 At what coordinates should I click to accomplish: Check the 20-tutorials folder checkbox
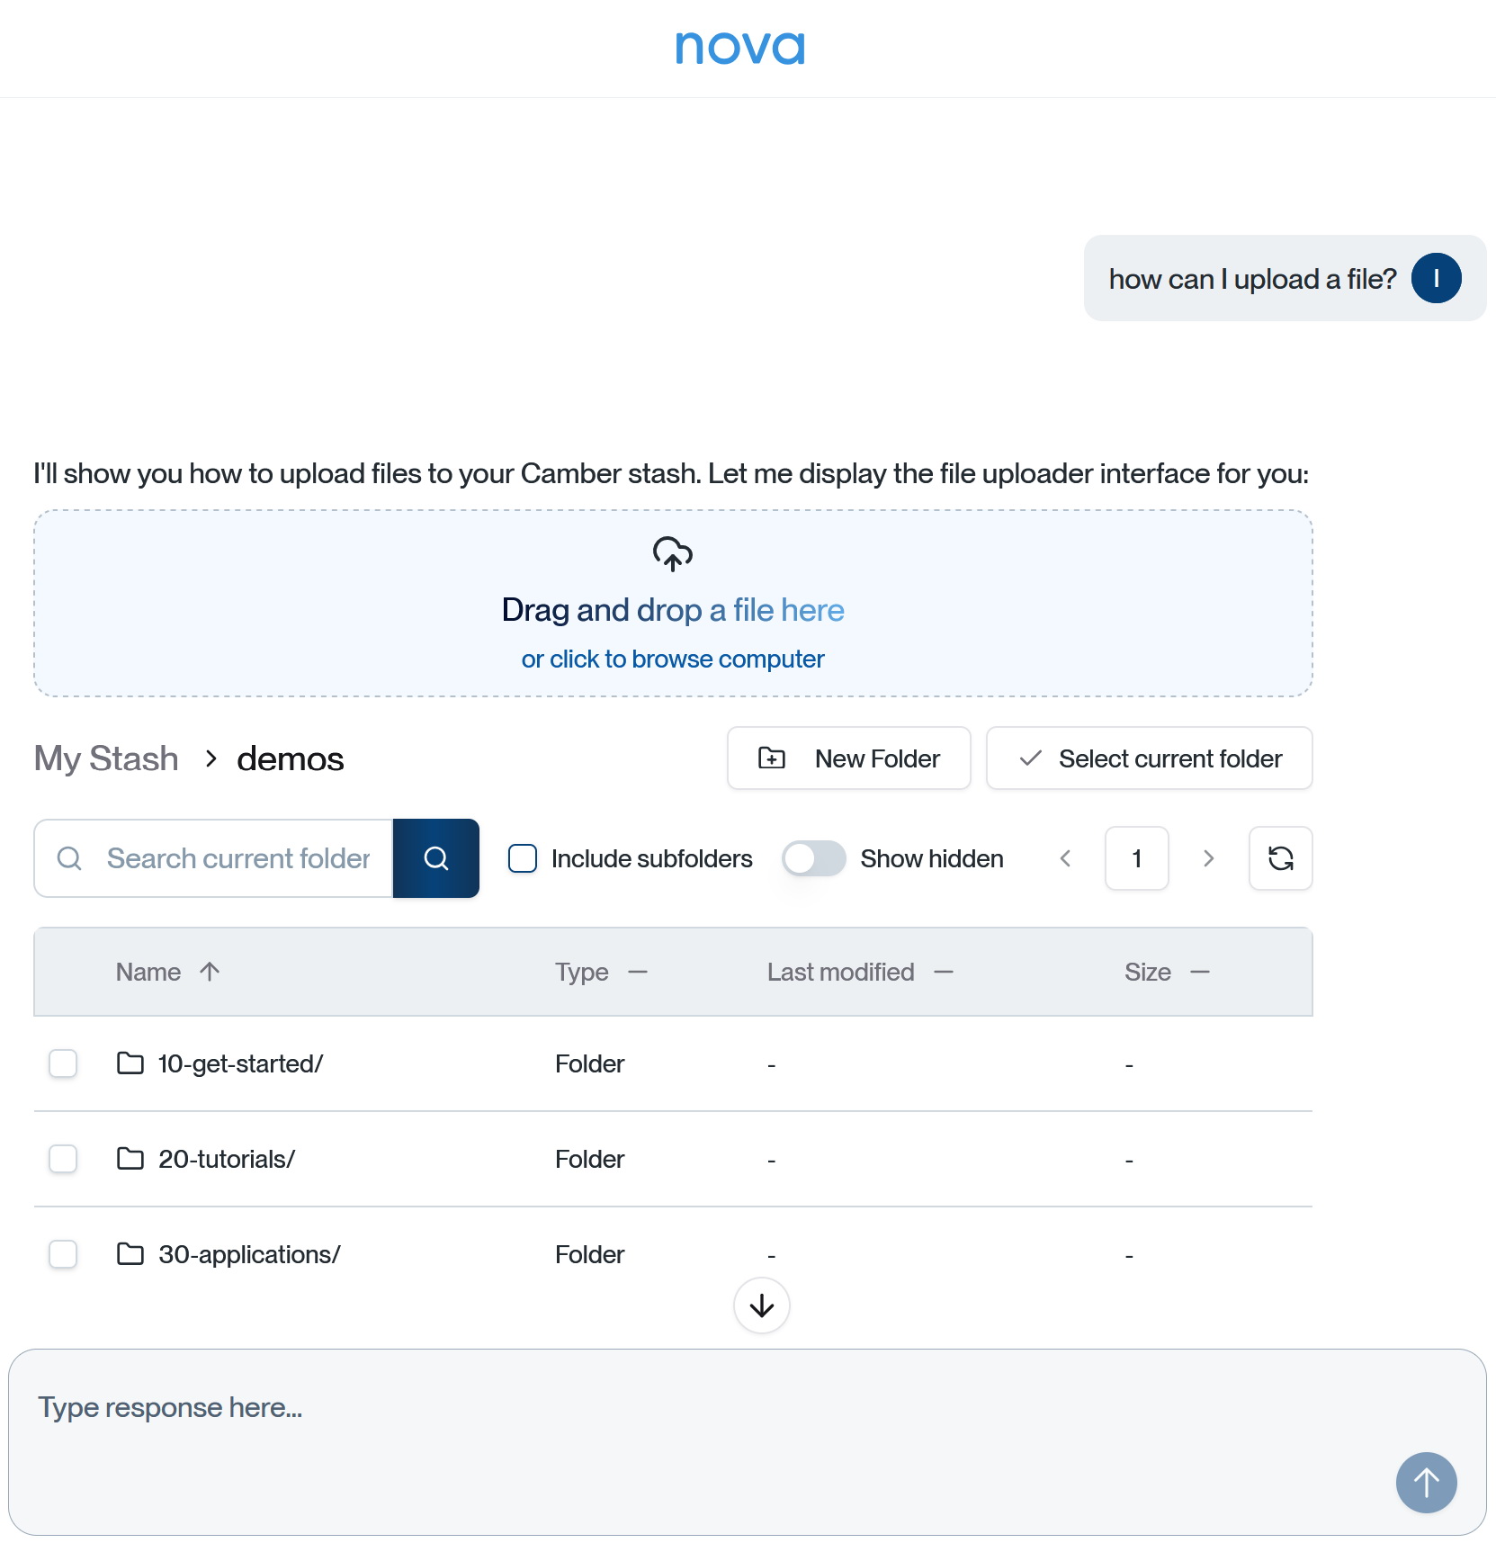point(63,1159)
